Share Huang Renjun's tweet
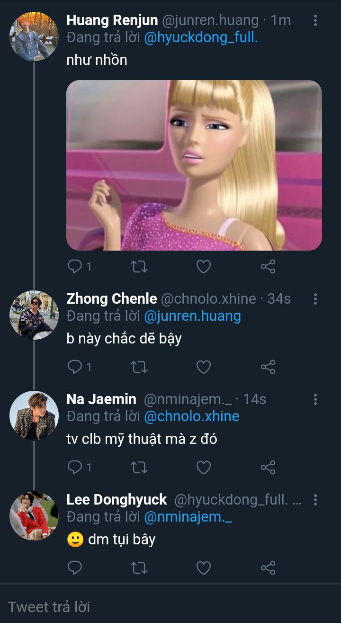 pos(268,267)
